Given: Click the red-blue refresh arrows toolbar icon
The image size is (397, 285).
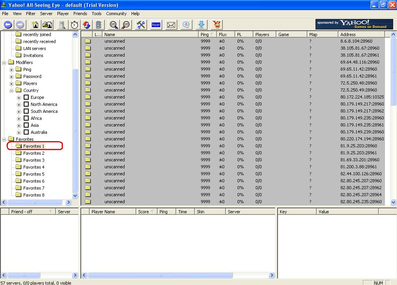Looking at the screenshot, I should coord(87,25).
